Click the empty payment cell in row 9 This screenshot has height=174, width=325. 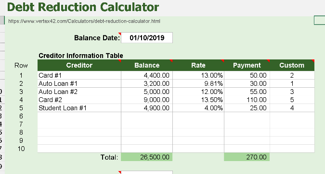point(247,140)
